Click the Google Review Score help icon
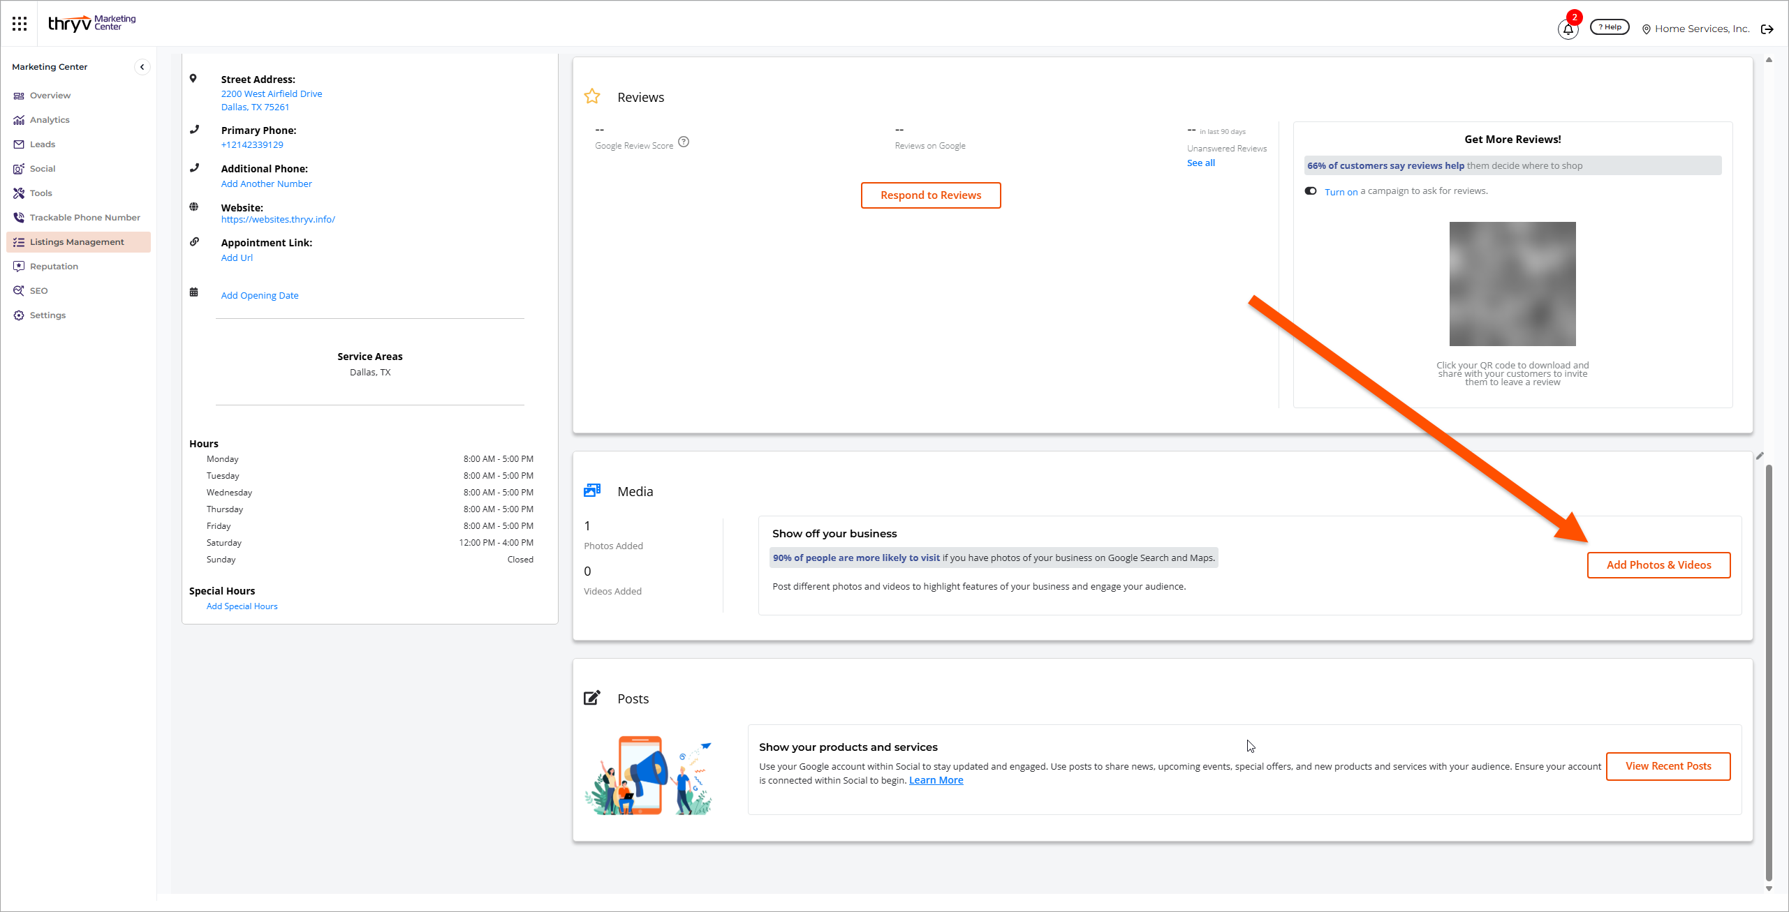The image size is (1789, 912). tap(684, 142)
